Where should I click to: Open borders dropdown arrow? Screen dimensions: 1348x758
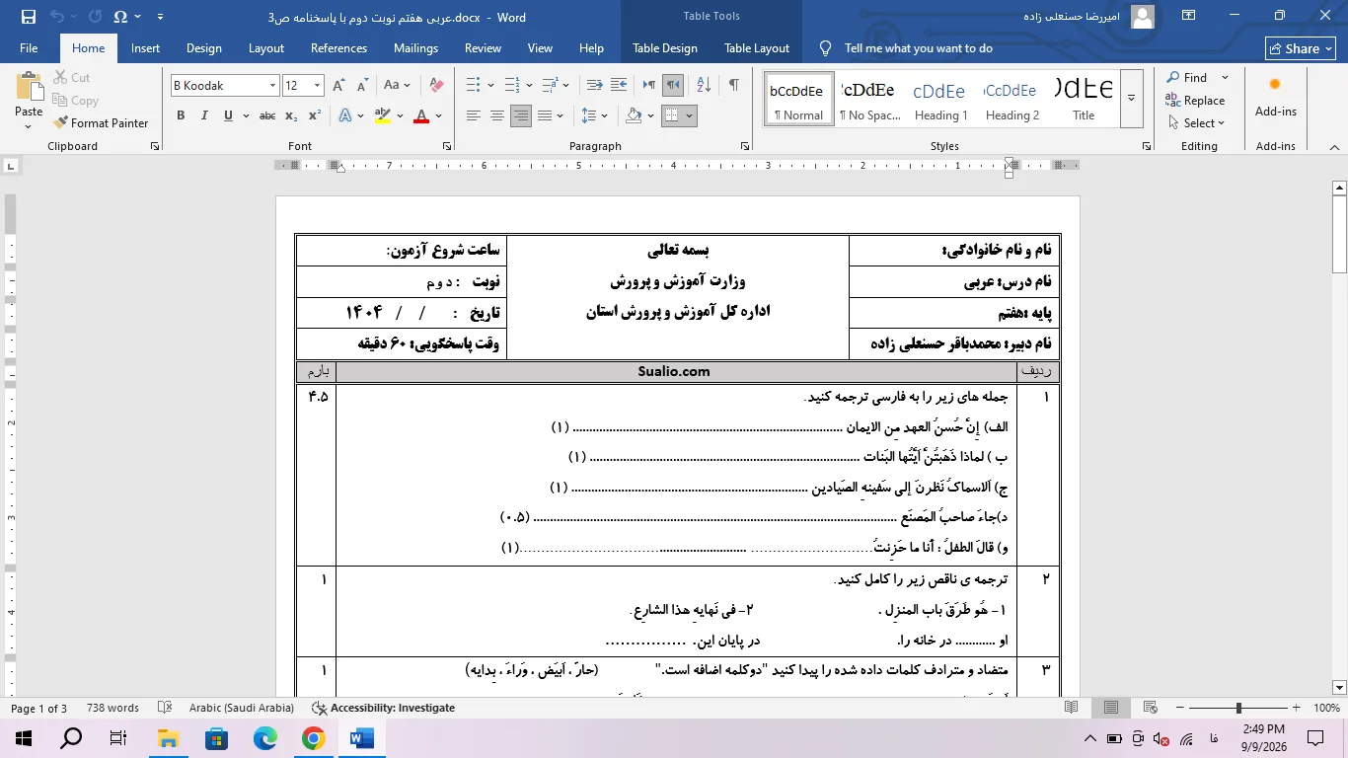click(689, 115)
